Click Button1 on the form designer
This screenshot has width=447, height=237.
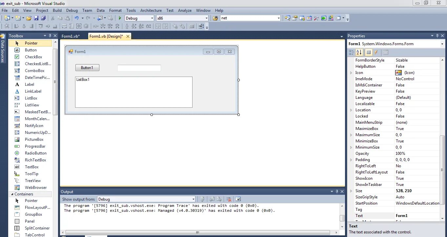pyautogui.click(x=87, y=68)
